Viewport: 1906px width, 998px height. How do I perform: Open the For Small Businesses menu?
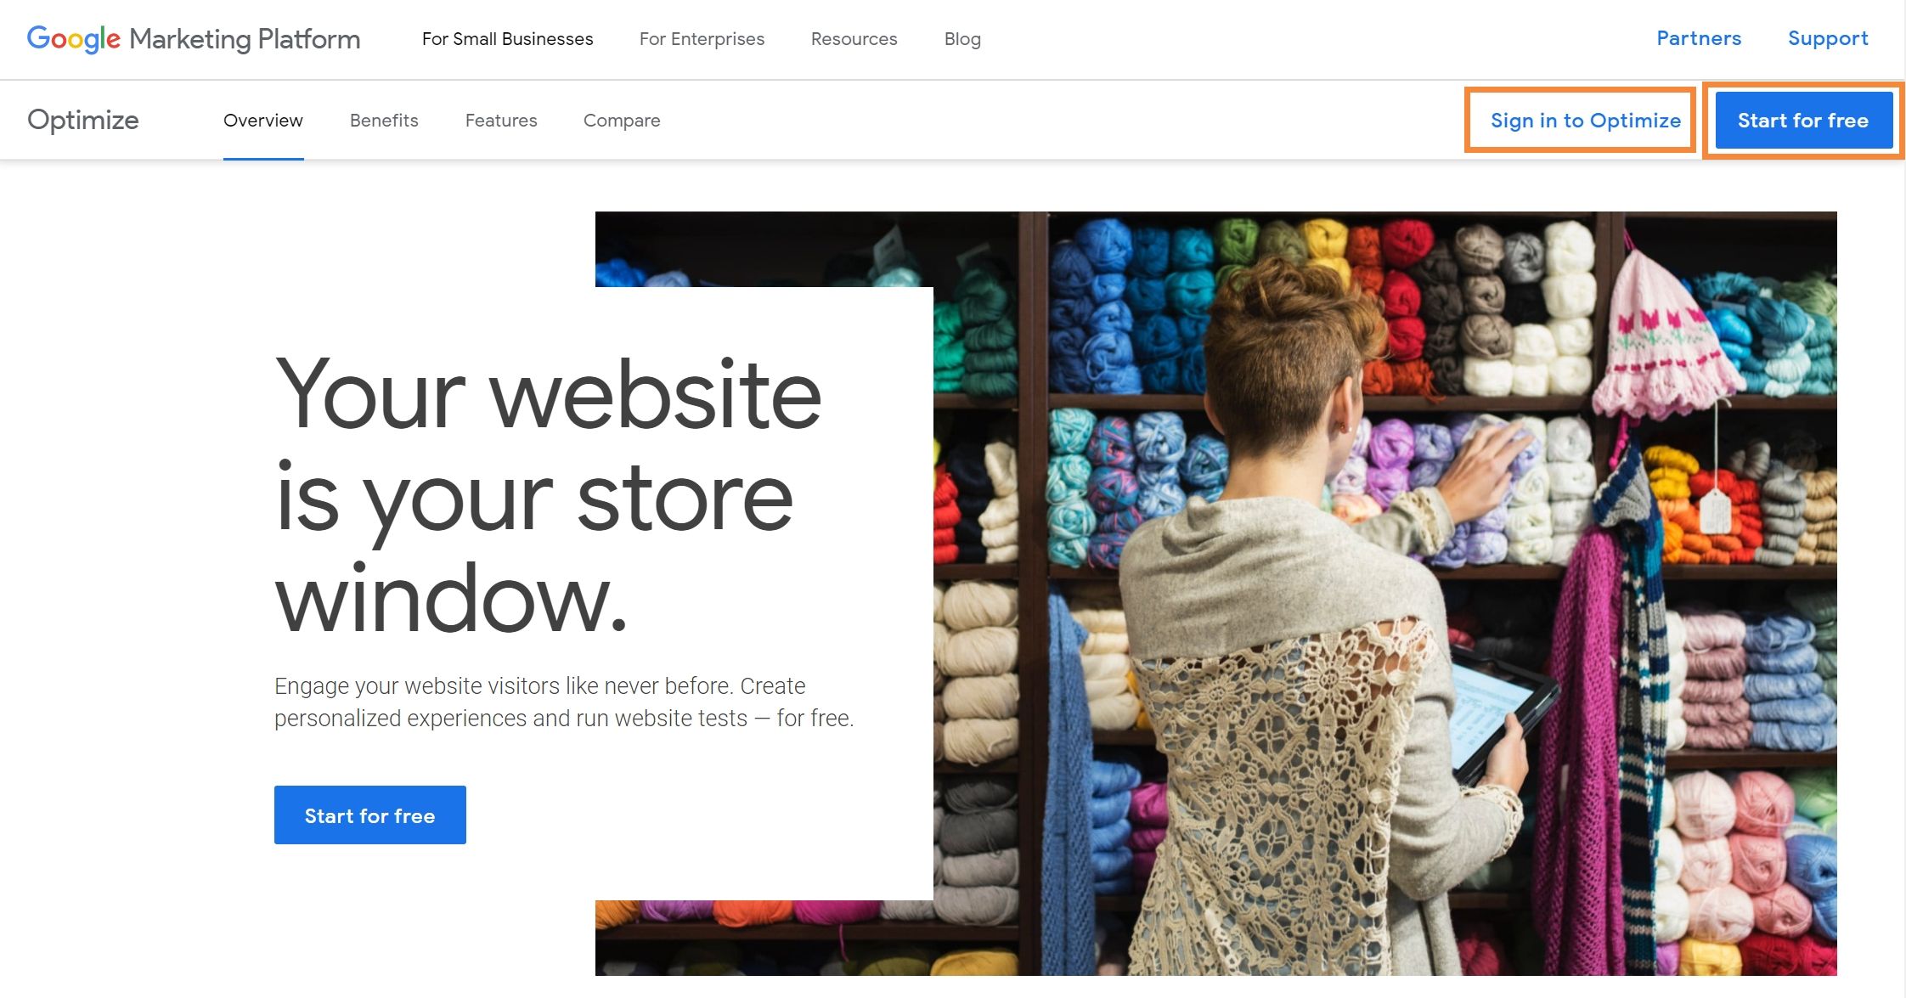[x=507, y=39]
